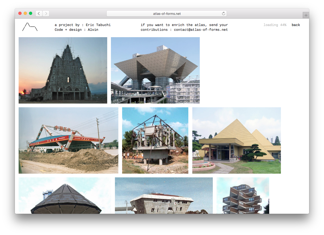Open a new tab with the plus button
This screenshot has width=324, height=235.
(x=306, y=15)
